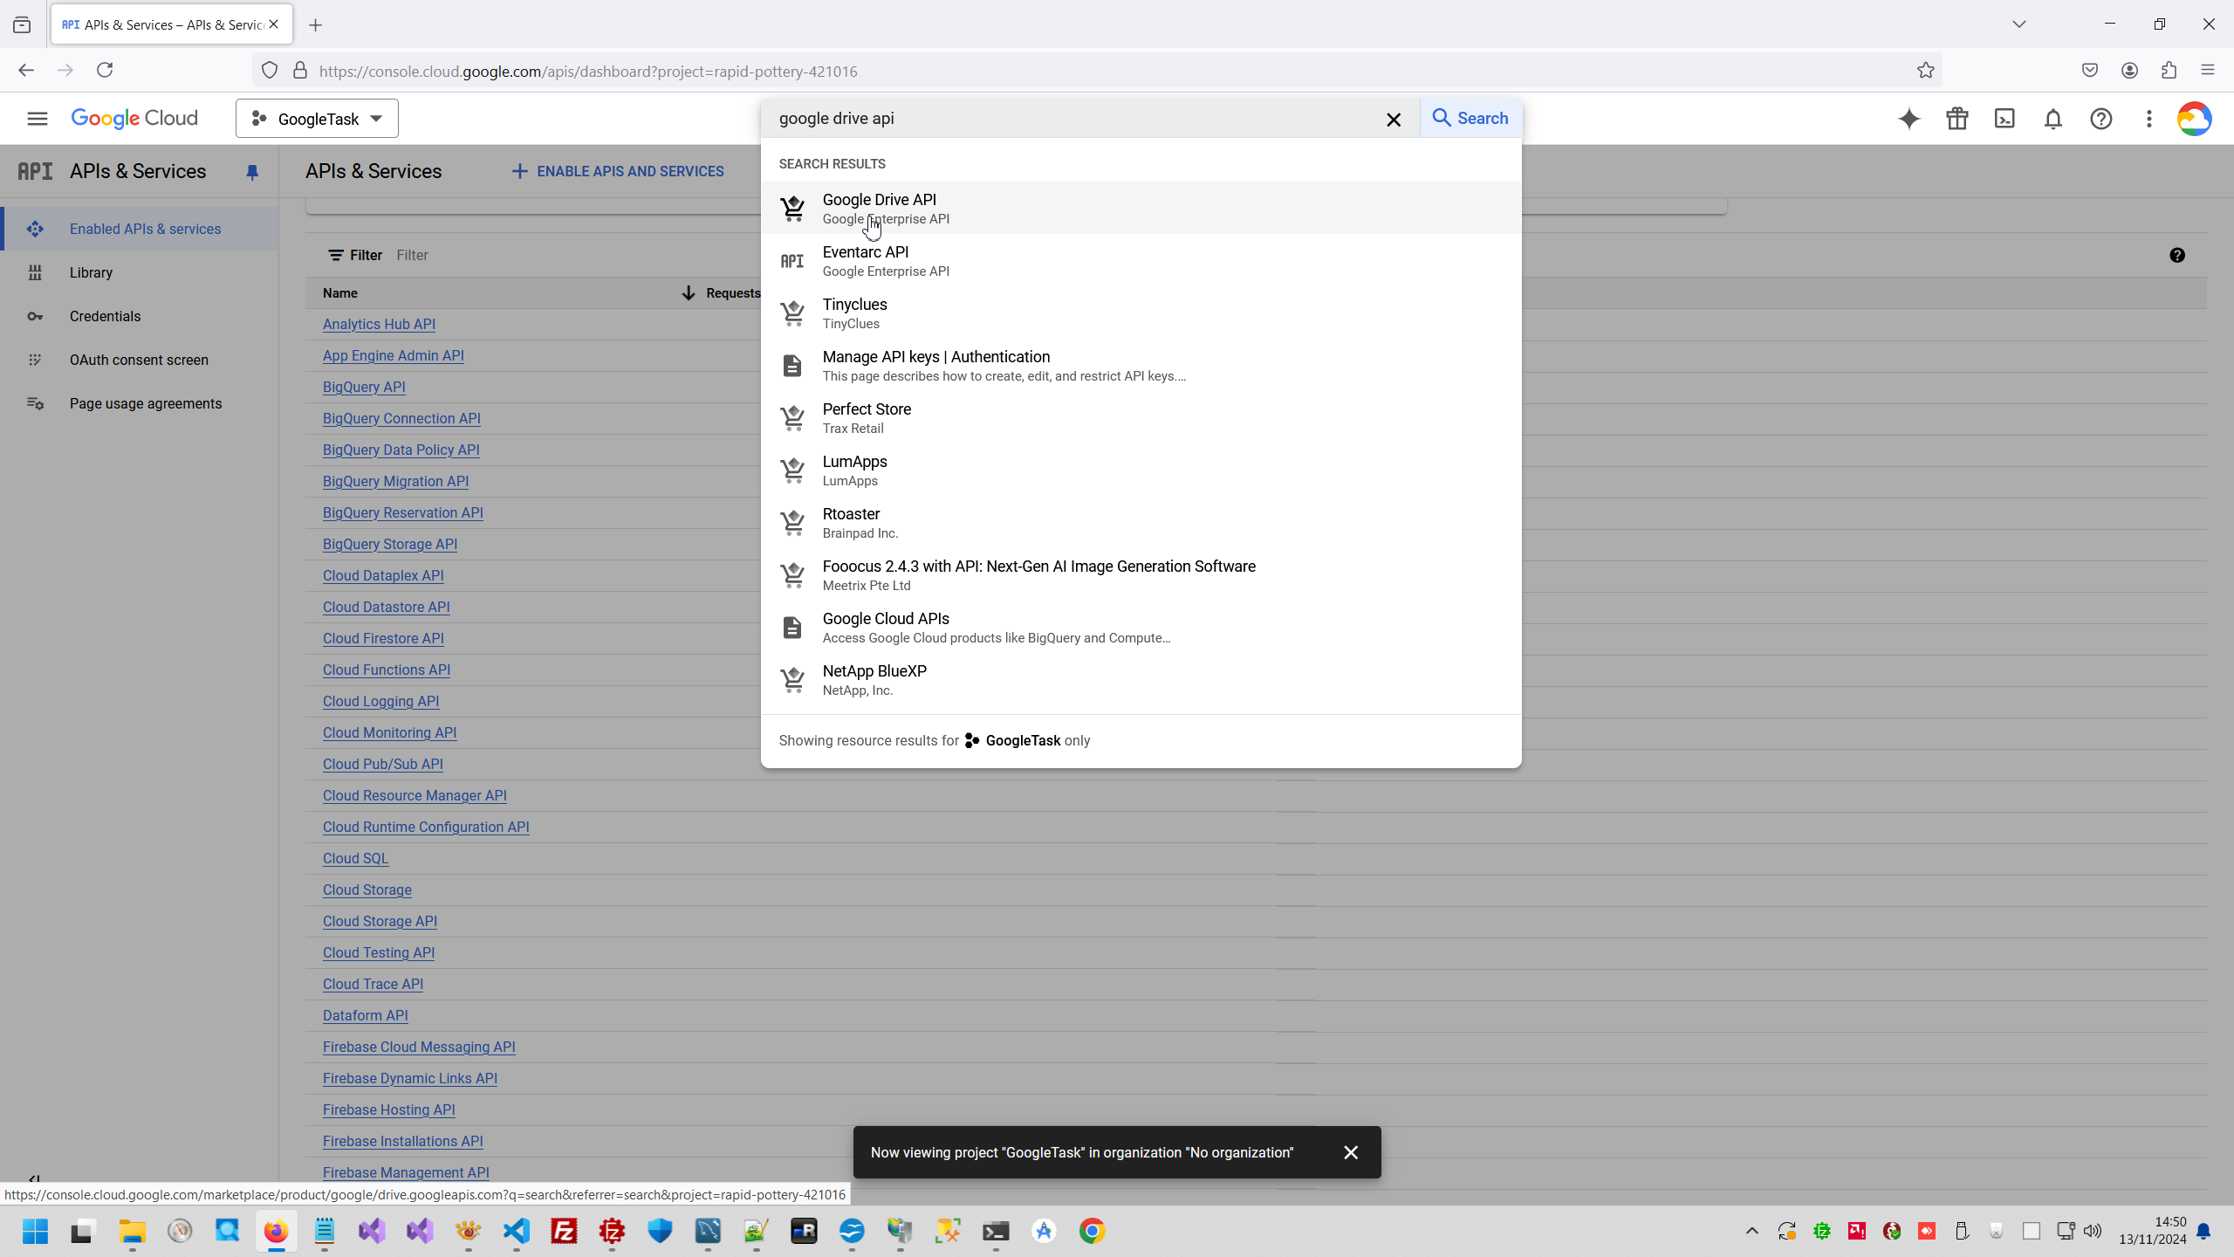Screen dimensions: 2234x1257
Task: Activate Cloud Shell terminal icon
Action: pos(2004,119)
